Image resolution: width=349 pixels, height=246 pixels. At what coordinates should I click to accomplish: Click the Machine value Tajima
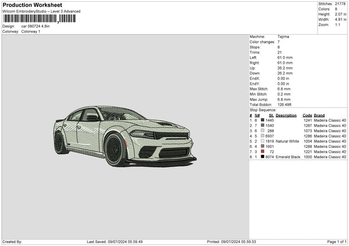point(283,37)
